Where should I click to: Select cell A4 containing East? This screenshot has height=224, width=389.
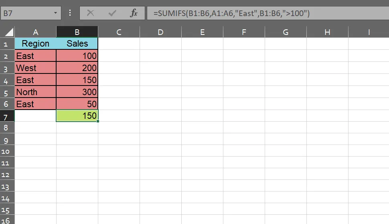[x=35, y=80]
